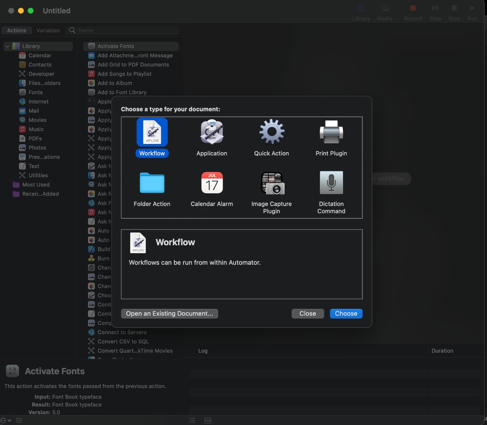The width and height of the screenshot is (487, 425).
Task: Click the Record toolbar button
Action: click(x=413, y=12)
